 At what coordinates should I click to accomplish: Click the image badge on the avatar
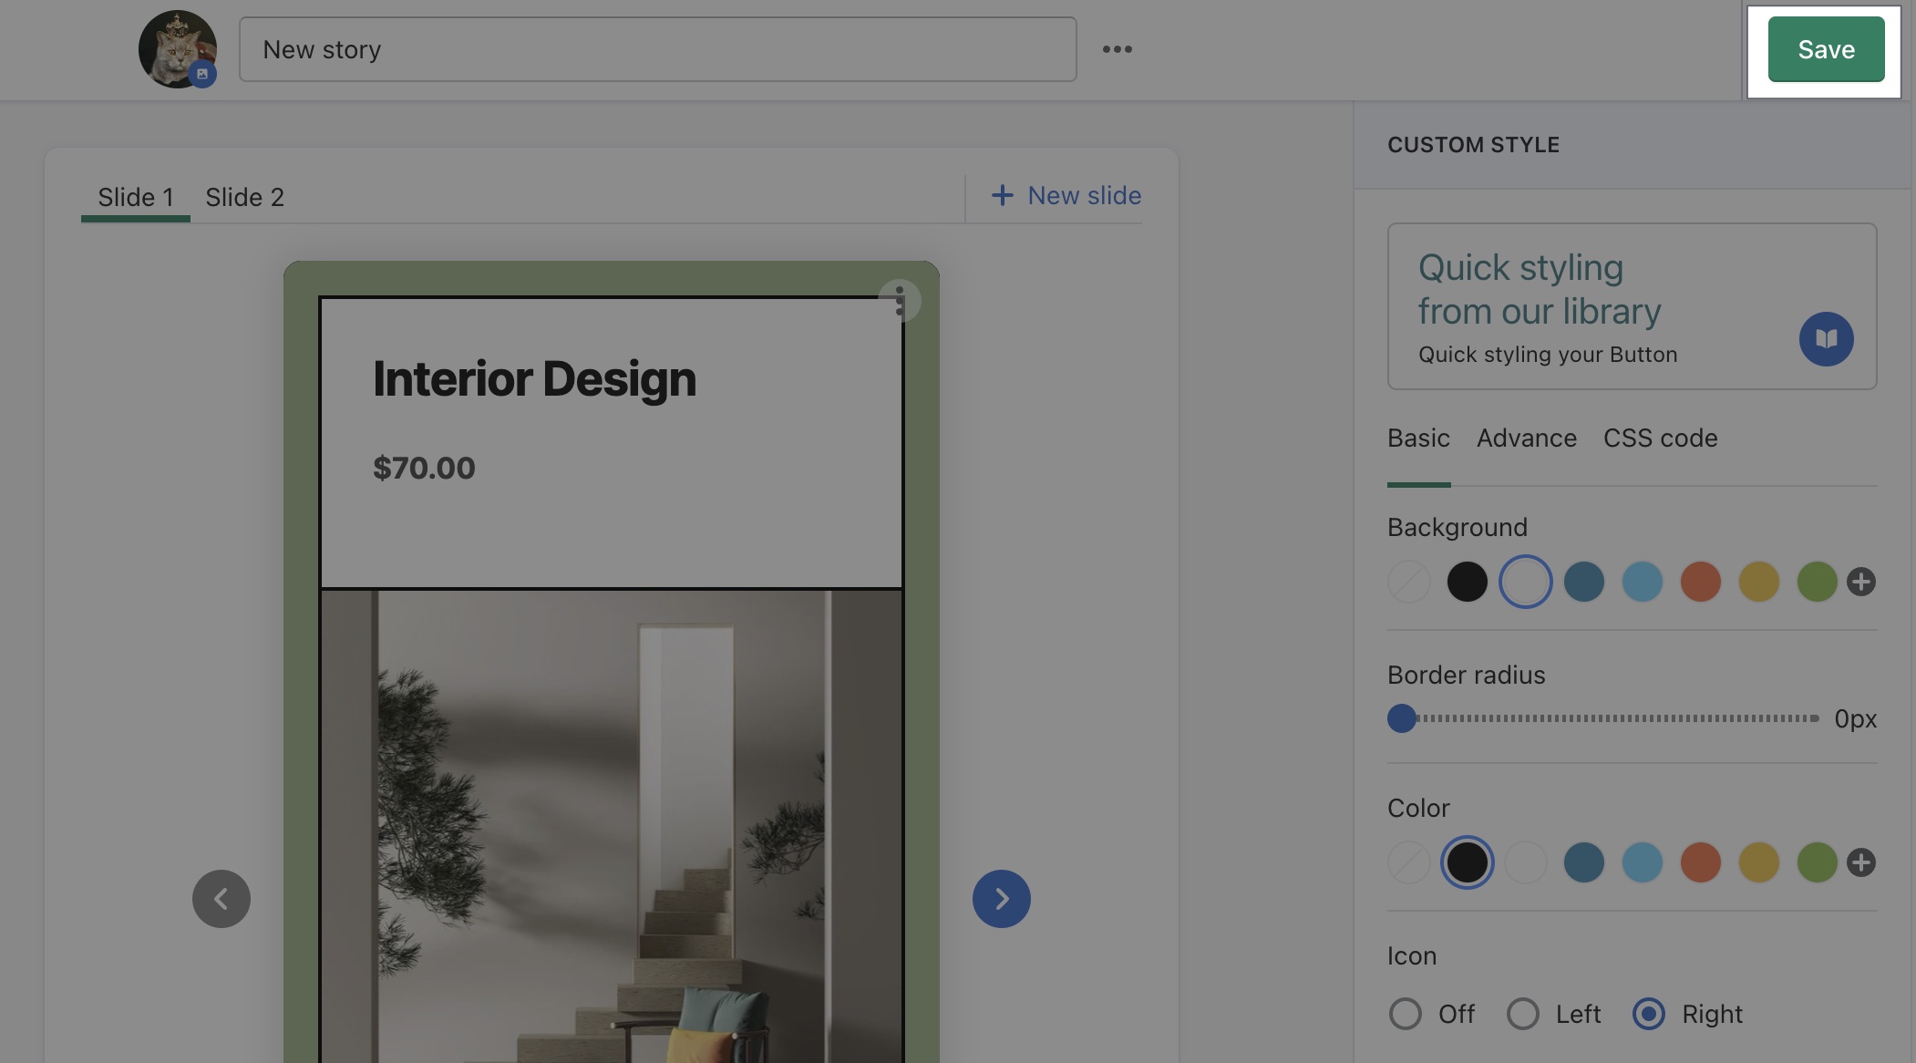(x=202, y=74)
